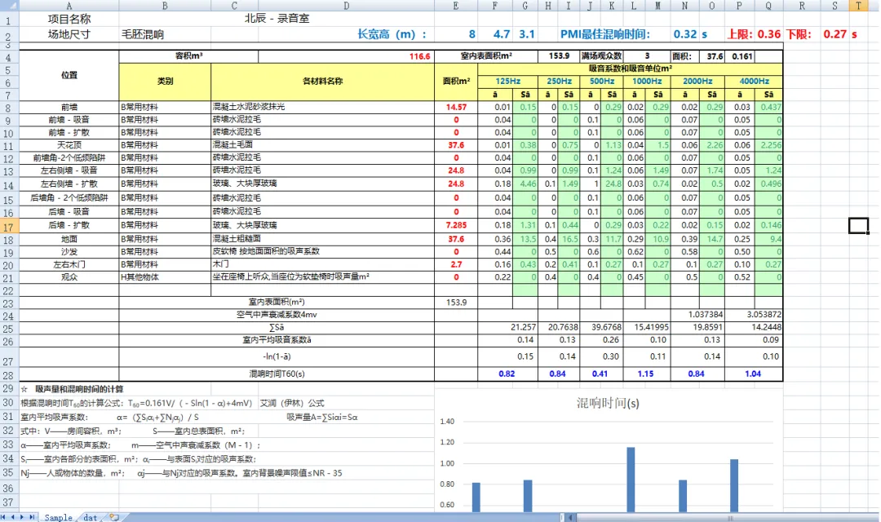
Task: Click the '前墙角-2个低频陷阱' position cell
Action: 69,158
